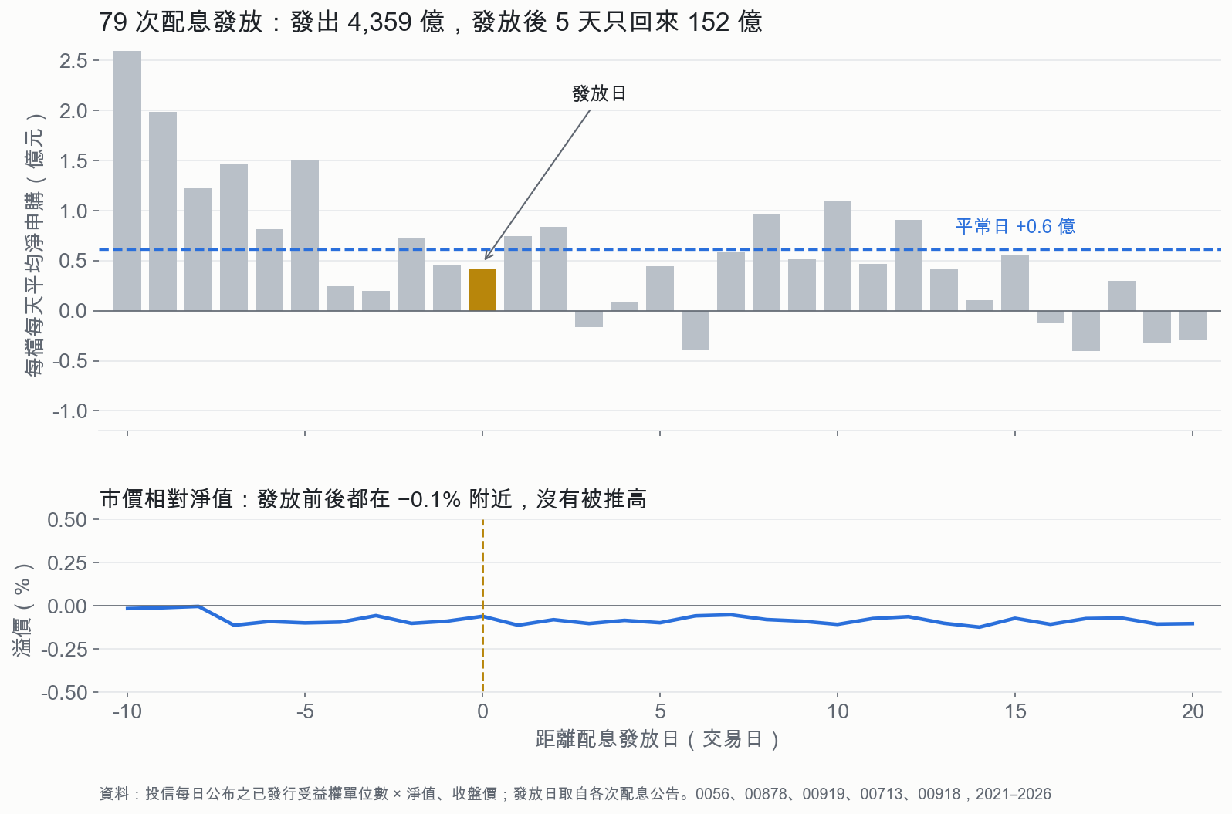
Task: Click the 1.5 tick label on upper y-axis
Action: pyautogui.click(x=74, y=160)
